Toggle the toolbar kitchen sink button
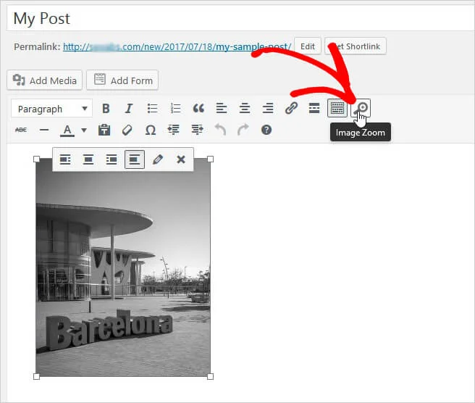The height and width of the screenshot is (403, 475). (x=337, y=109)
